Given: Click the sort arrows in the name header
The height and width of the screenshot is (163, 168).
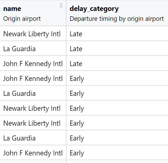Looking at the screenshot, I should 61,5.
